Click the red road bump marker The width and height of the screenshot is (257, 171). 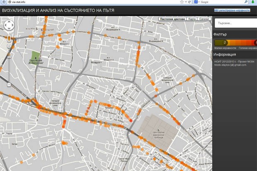pos(131,120)
